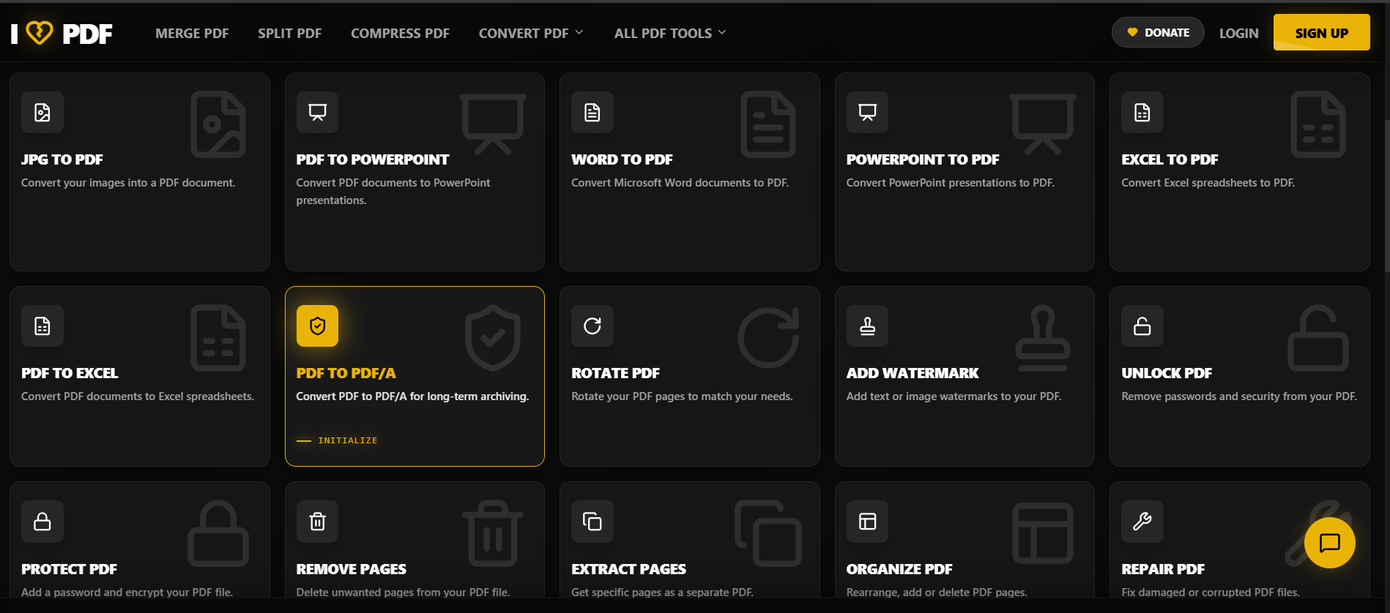
Task: Select the PROTECT PDF title
Action: 69,569
